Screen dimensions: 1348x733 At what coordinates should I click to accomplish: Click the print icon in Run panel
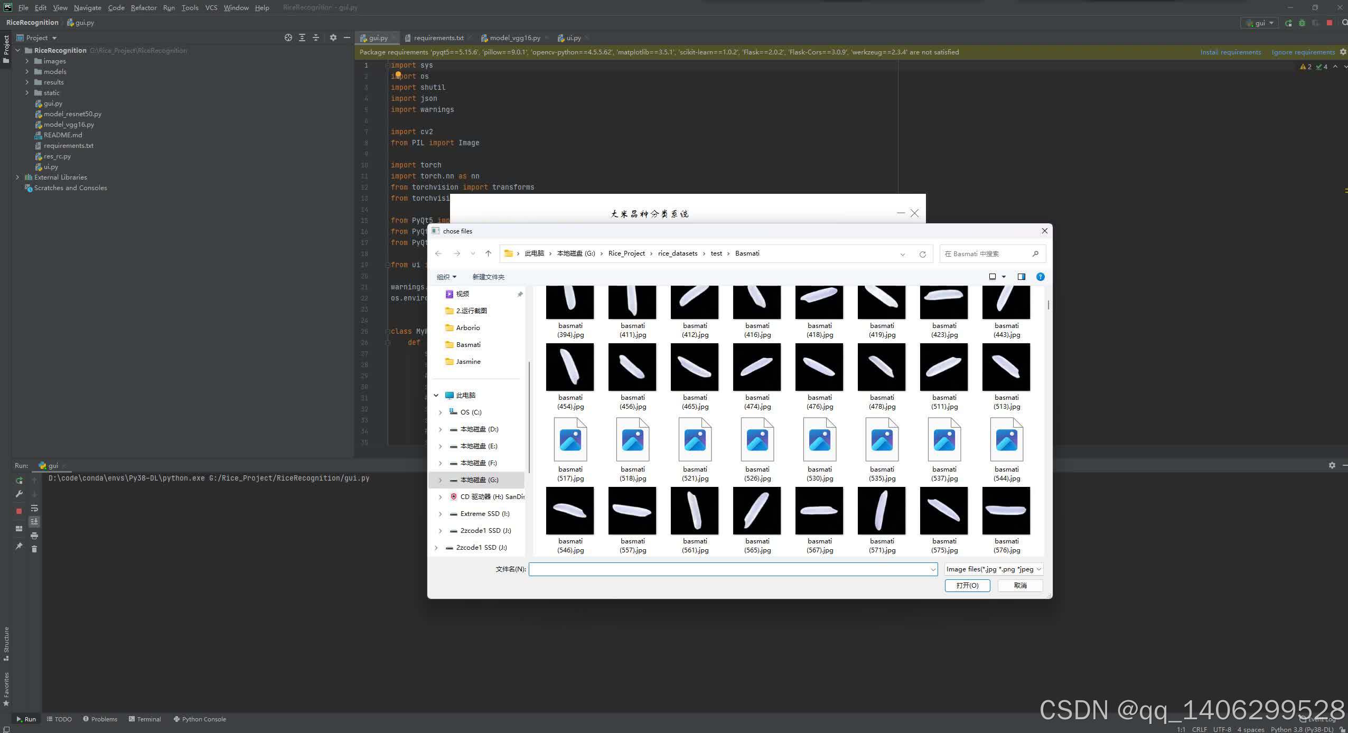click(x=34, y=535)
